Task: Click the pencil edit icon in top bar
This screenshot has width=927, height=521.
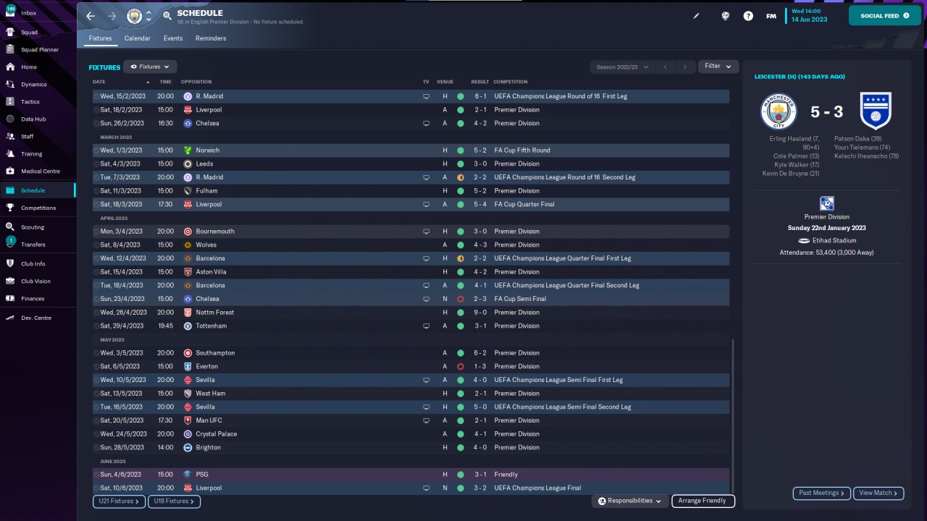Action: click(697, 16)
